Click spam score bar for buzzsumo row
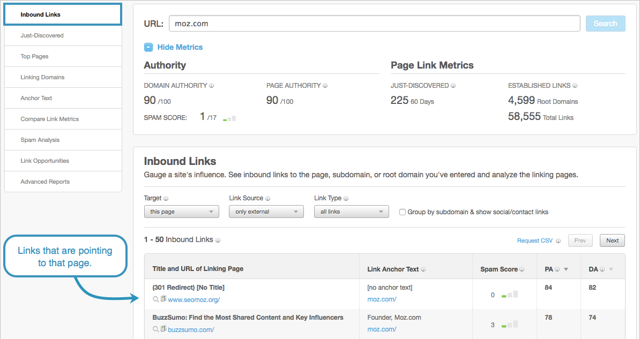This screenshot has height=339, width=640. coord(510,325)
